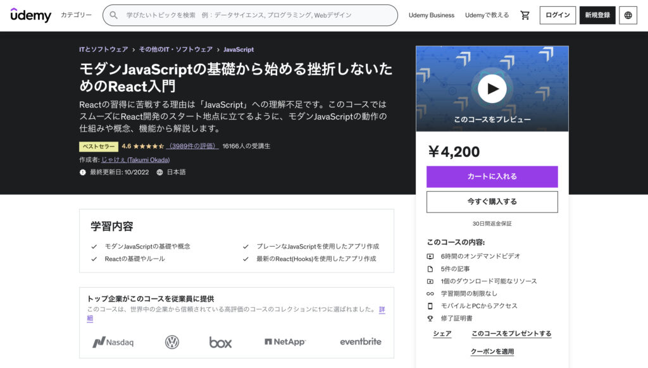648x368 pixels.
Task: Go to ITとソフトウェア breadcrumb
Action: [104, 49]
